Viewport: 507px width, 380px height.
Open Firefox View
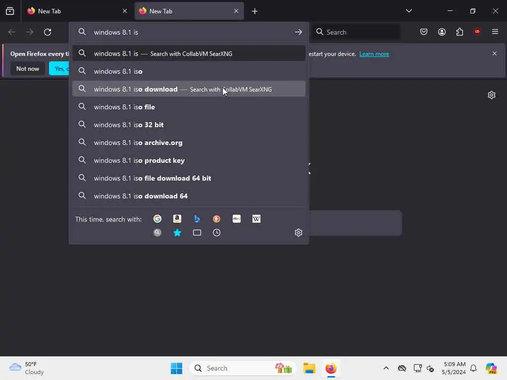click(x=10, y=11)
